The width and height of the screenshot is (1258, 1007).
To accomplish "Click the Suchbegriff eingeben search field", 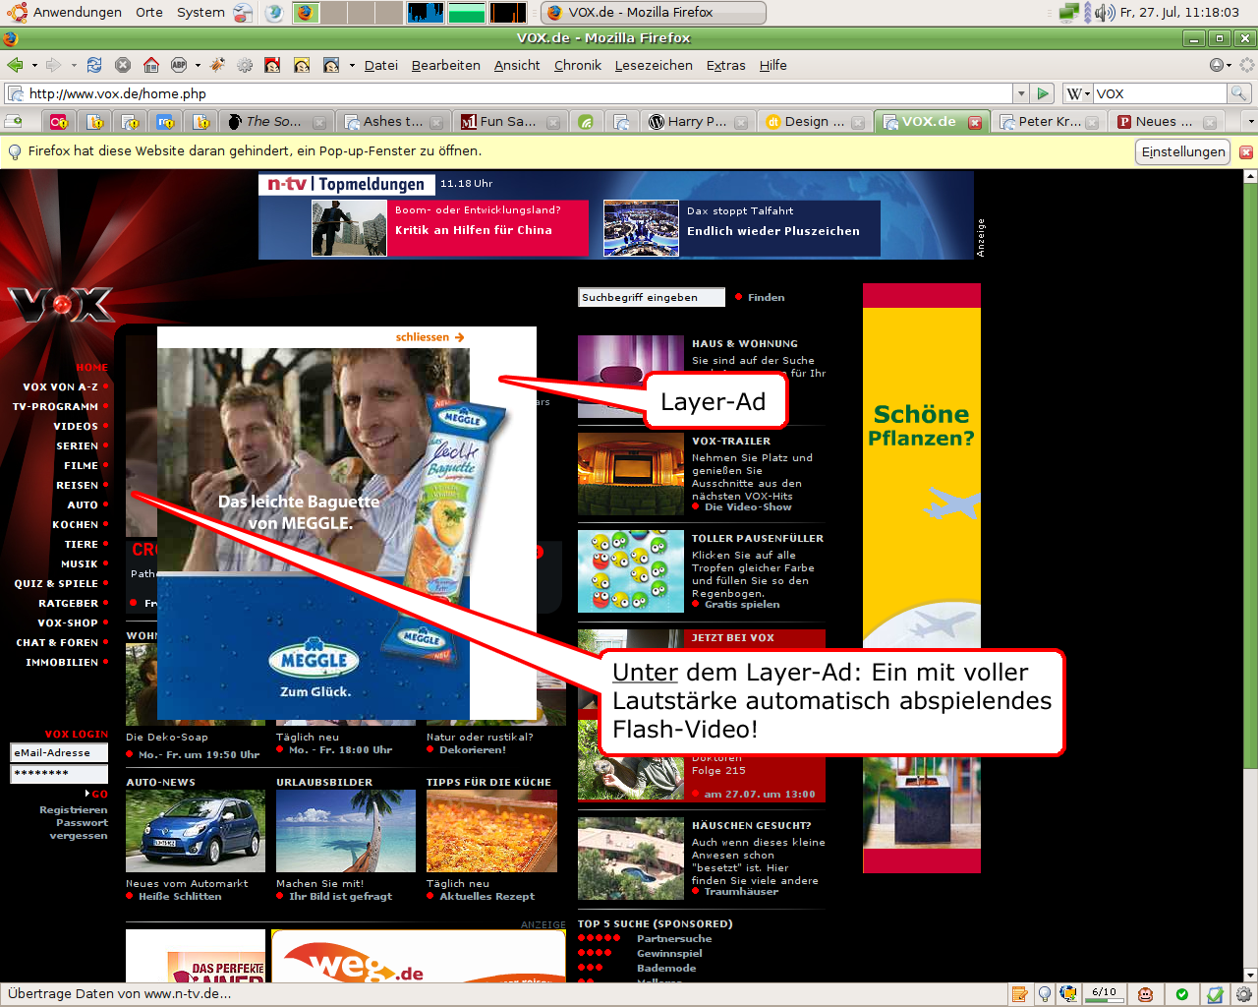I will (x=652, y=297).
